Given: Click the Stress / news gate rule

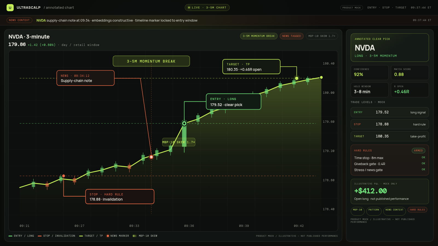Looking at the screenshot, I should click(390, 170).
